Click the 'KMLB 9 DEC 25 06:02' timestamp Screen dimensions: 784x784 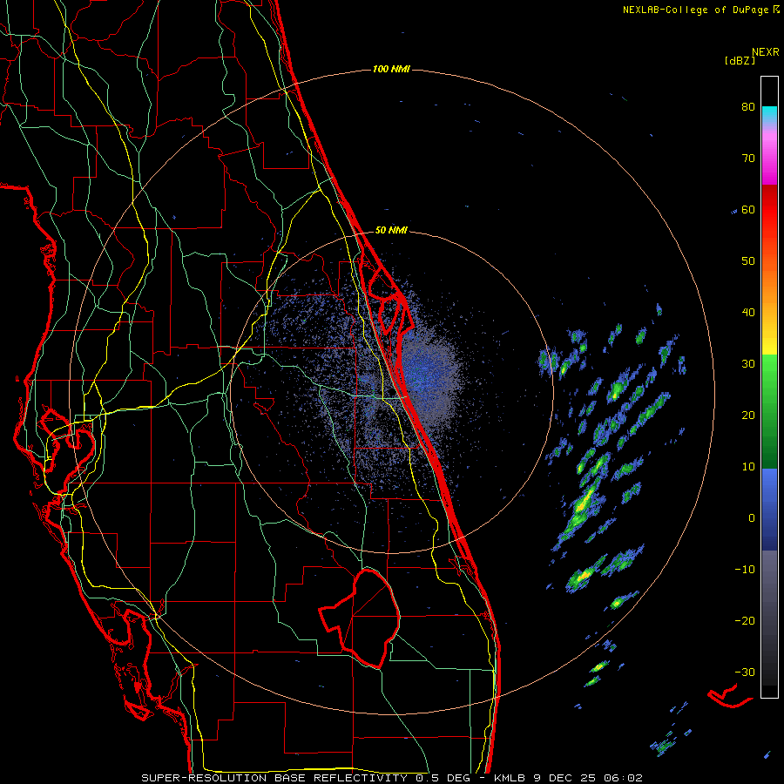tap(568, 778)
